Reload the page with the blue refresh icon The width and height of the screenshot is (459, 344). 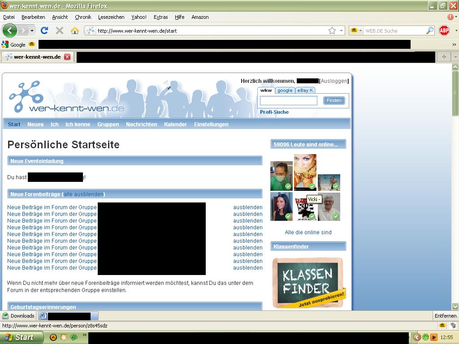[44, 30]
